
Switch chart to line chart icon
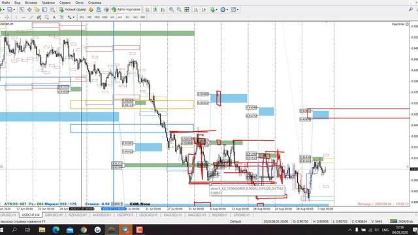163,10
